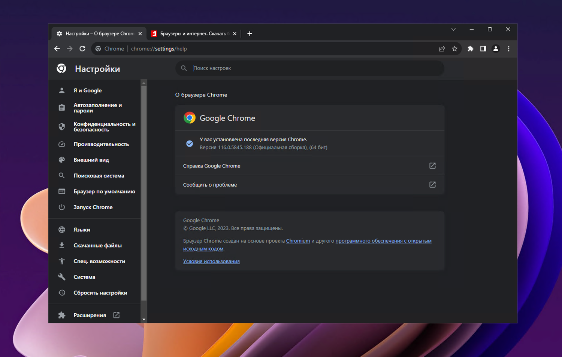Click the Chrome site info chip in address bar

tap(110, 49)
